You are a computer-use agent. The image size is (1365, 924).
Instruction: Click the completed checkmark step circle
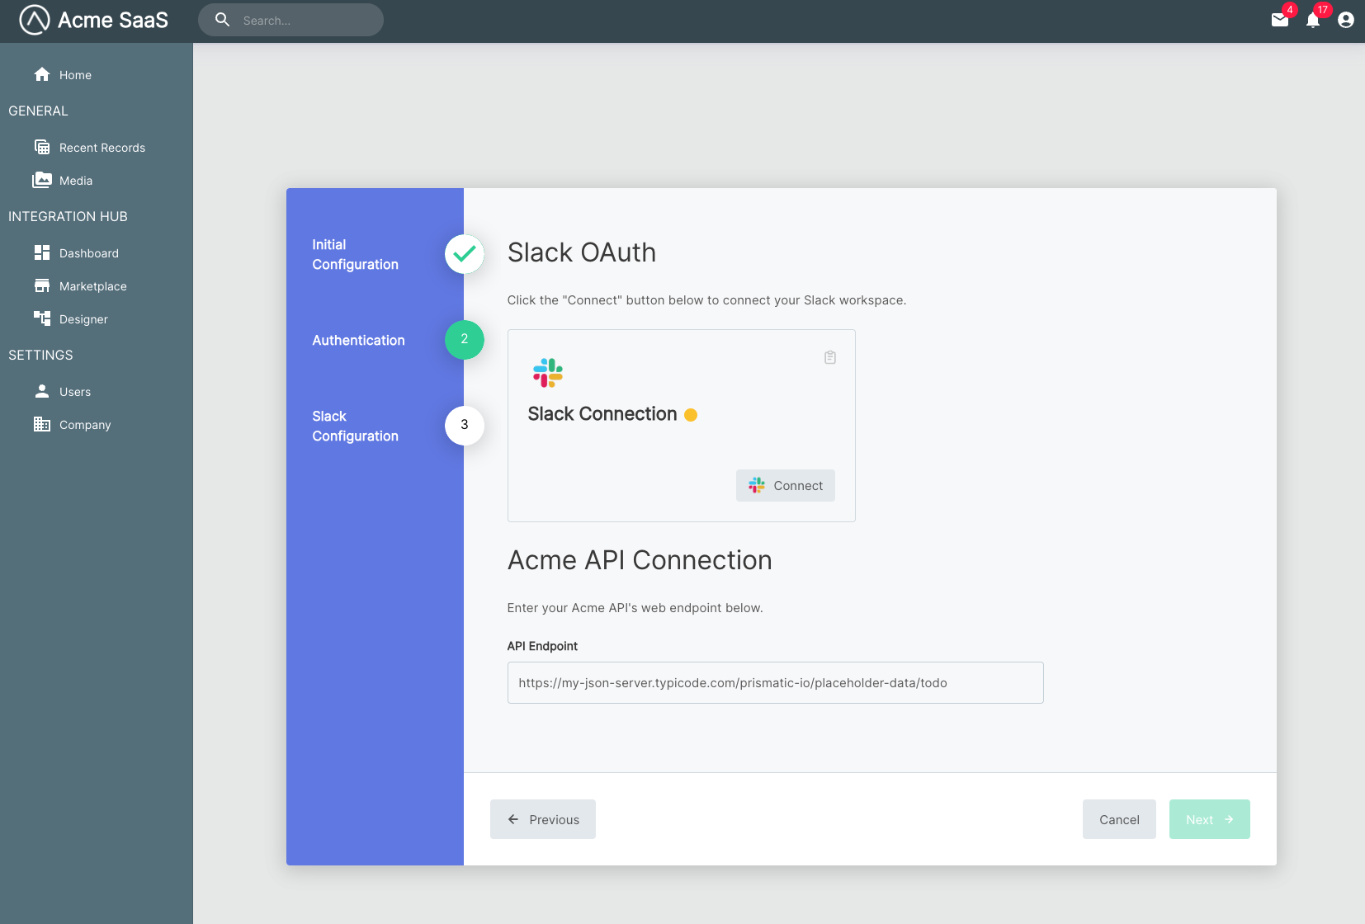coord(465,254)
